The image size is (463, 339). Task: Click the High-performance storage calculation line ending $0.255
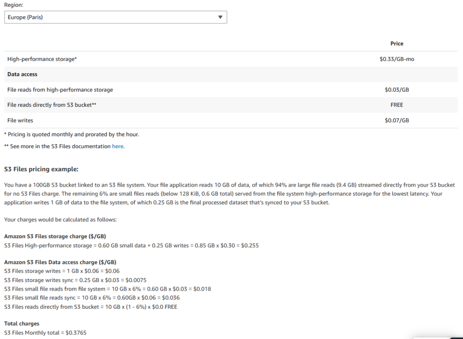coord(132,245)
